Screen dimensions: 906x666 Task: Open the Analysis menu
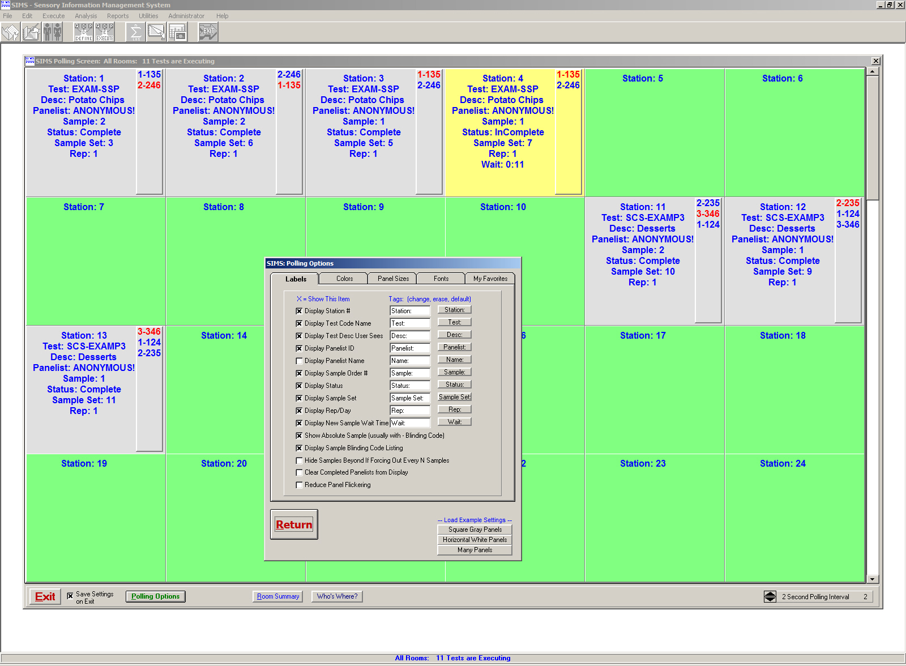(x=86, y=16)
